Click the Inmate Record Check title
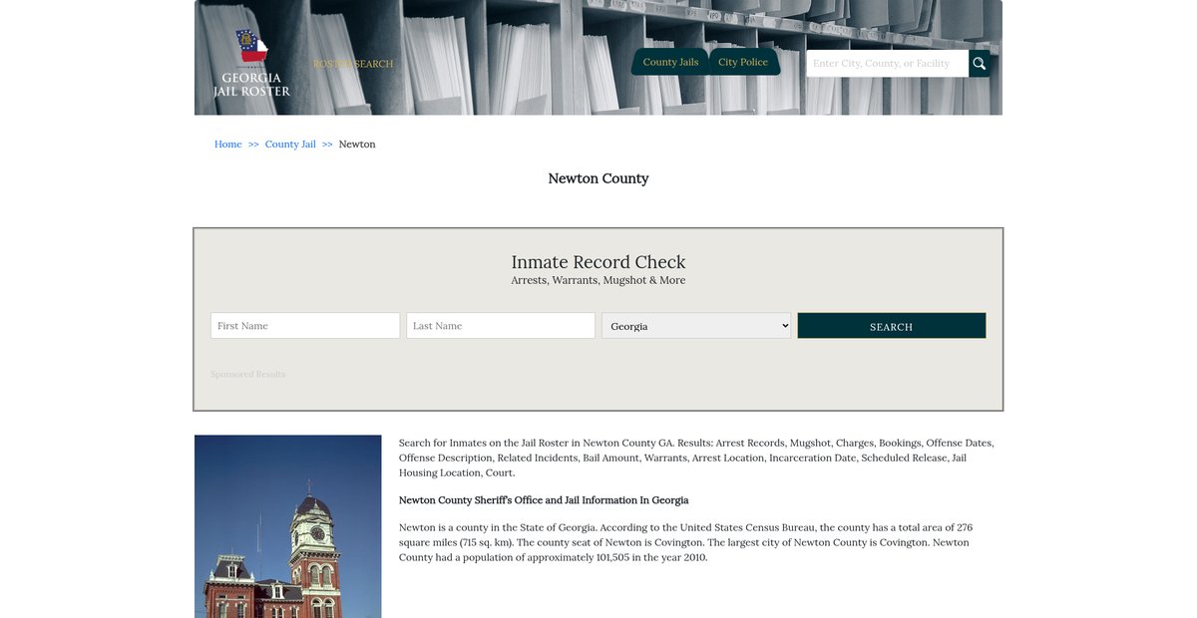This screenshot has width=1197, height=618. (x=598, y=262)
